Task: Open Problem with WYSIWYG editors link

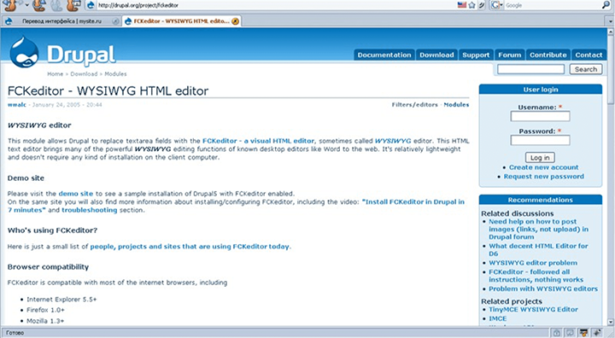Action: pyautogui.click(x=543, y=289)
